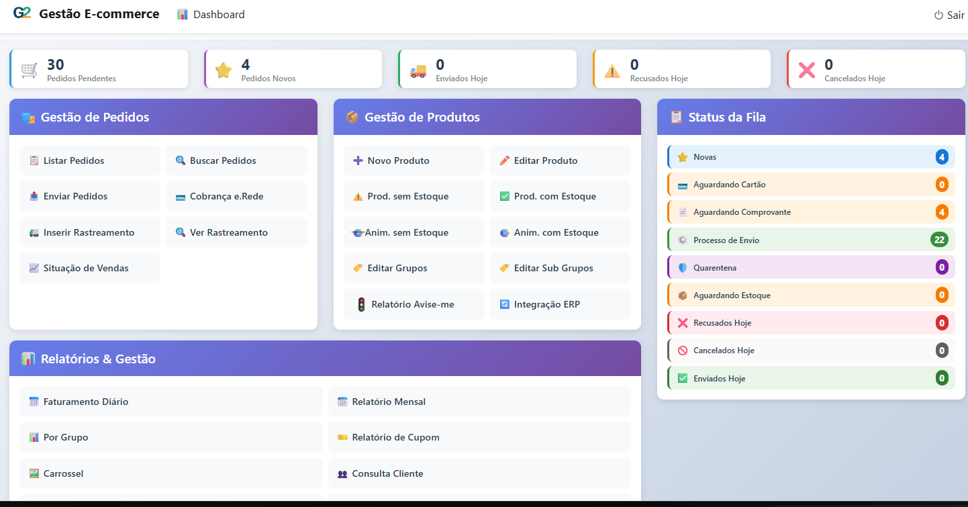Click the plus icon beside Novo Produto
Screen dimensions: 968x507
358,160
